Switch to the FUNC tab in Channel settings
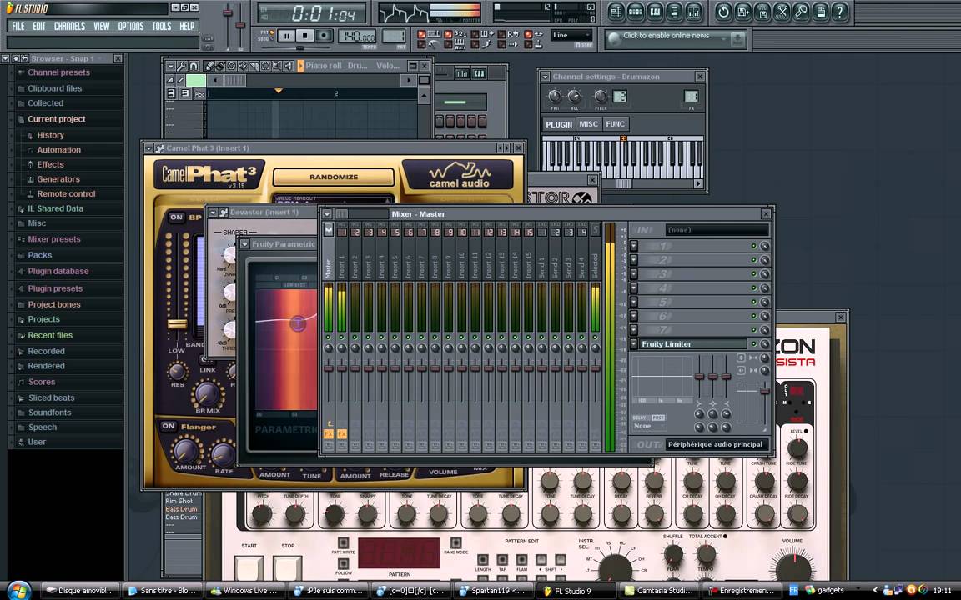The width and height of the screenshot is (961, 600). (616, 124)
